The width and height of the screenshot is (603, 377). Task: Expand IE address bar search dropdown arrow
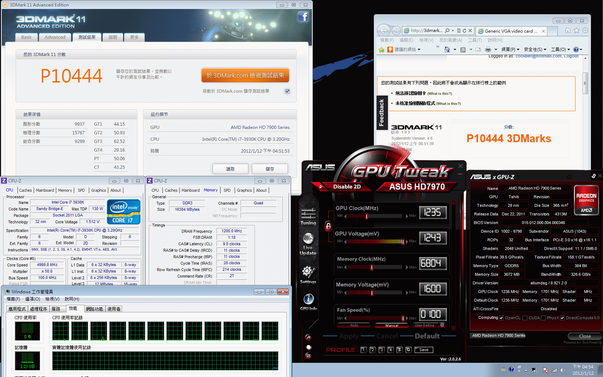[x=453, y=31]
